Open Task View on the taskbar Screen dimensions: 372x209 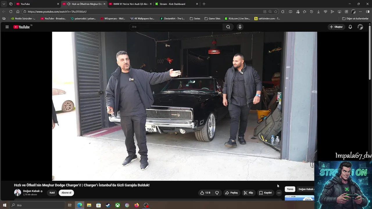coord(70,205)
